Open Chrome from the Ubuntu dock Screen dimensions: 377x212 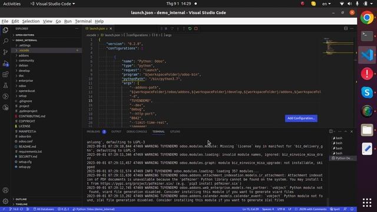[x=367, y=18]
